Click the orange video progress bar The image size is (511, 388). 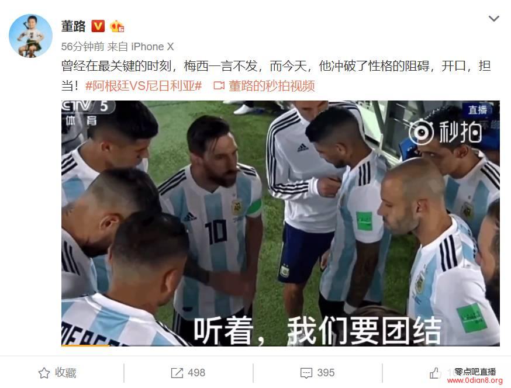point(85,345)
